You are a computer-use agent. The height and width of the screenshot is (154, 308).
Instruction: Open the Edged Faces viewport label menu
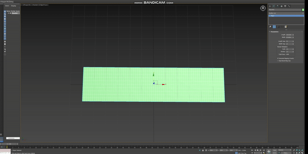[44, 5]
